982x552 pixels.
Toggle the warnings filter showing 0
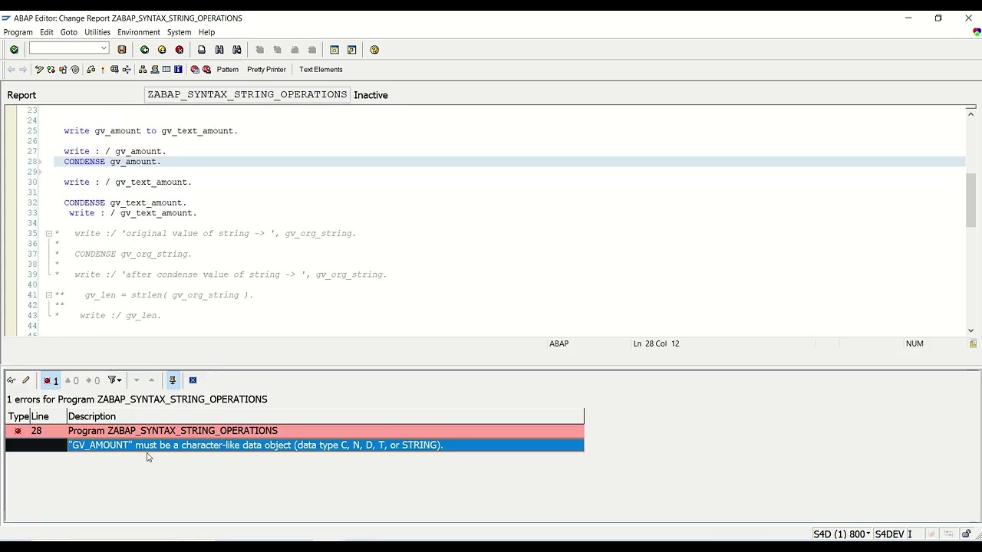(x=71, y=380)
